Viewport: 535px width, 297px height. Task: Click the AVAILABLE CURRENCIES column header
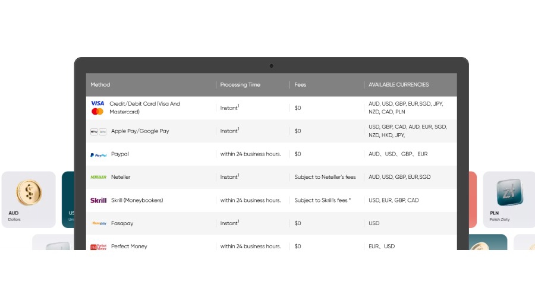398,85
